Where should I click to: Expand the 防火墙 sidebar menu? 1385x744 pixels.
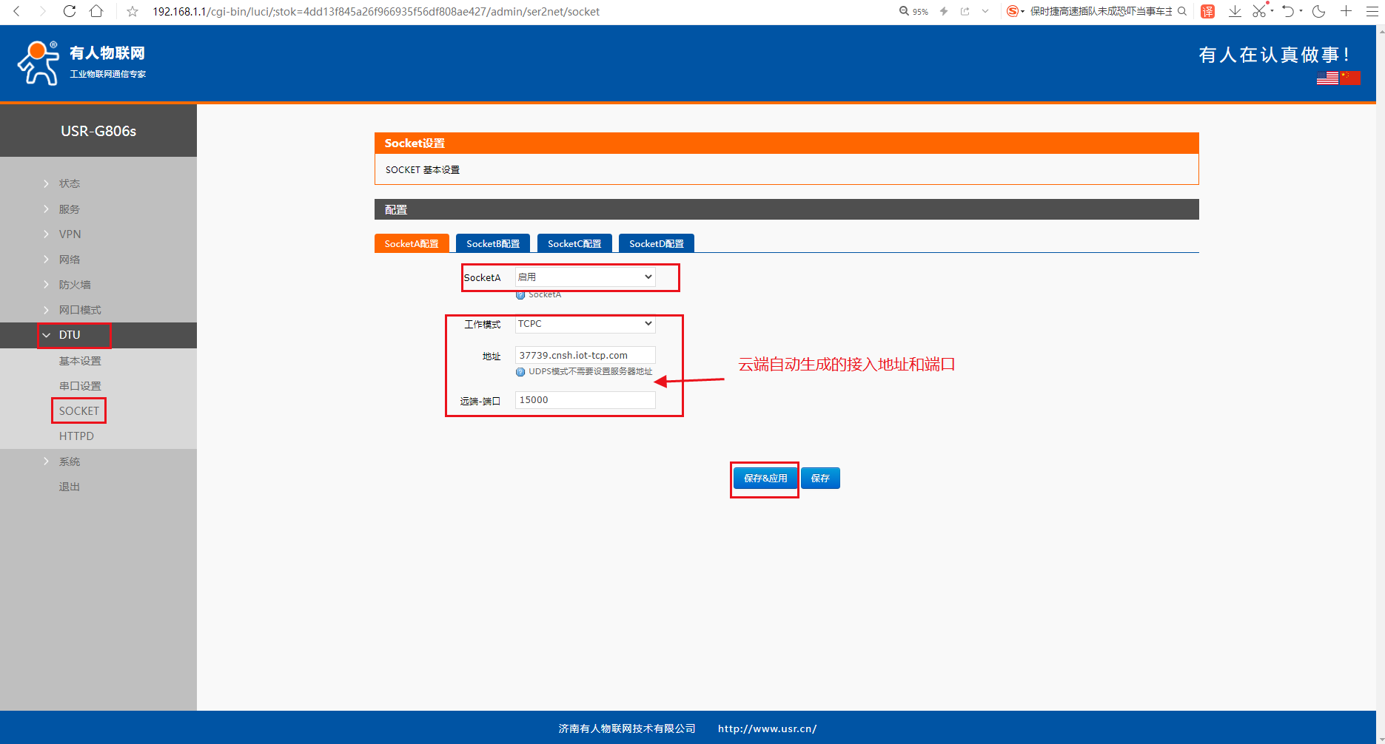point(74,285)
